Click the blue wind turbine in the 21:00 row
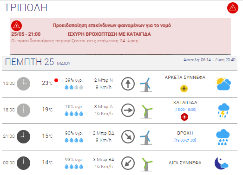The width and height of the screenshot is (243, 175). click(x=146, y=138)
